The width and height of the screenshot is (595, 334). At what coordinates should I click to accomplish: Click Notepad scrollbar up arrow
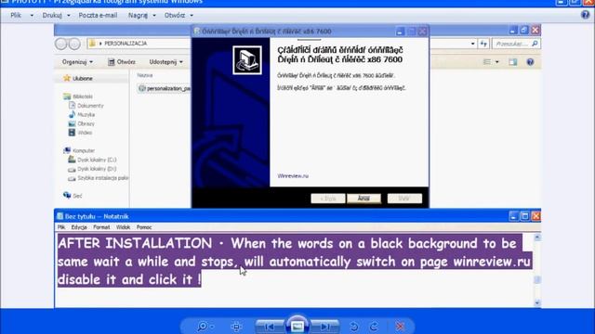537,238
